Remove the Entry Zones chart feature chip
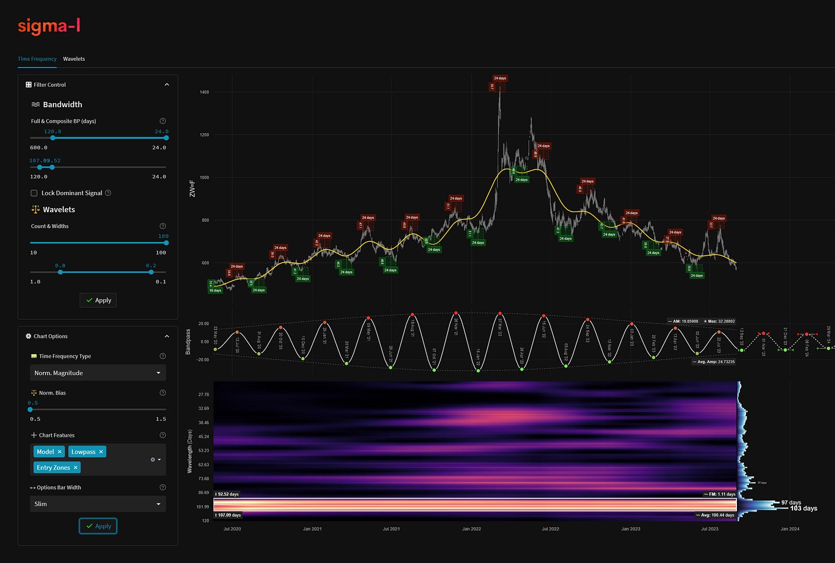835x563 pixels. (x=76, y=468)
